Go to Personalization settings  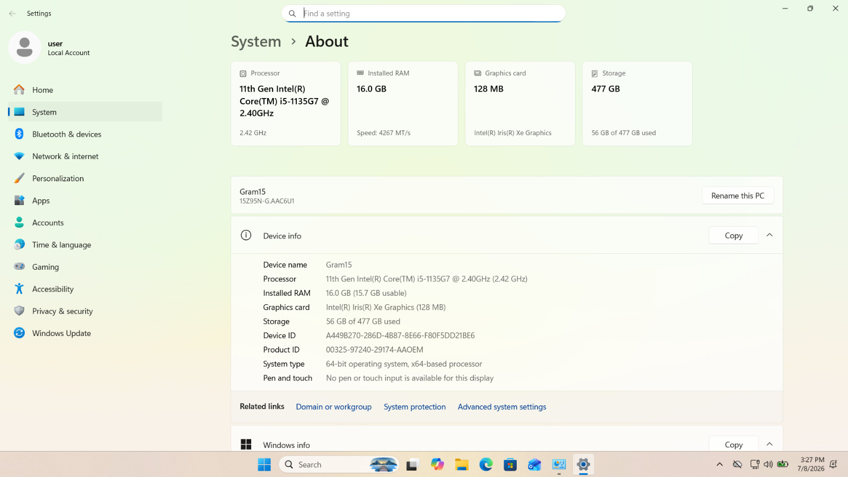point(85,179)
